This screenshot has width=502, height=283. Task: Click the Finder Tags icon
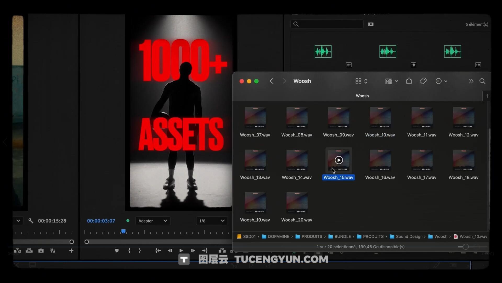click(x=423, y=81)
